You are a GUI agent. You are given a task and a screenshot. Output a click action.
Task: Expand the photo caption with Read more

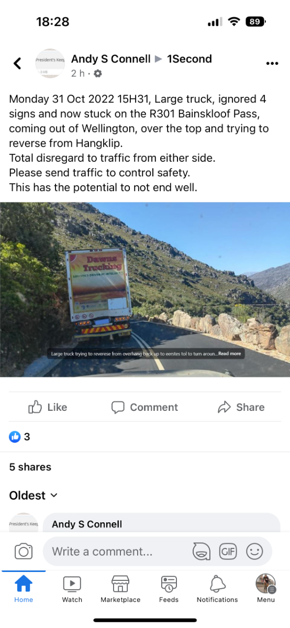(x=230, y=354)
